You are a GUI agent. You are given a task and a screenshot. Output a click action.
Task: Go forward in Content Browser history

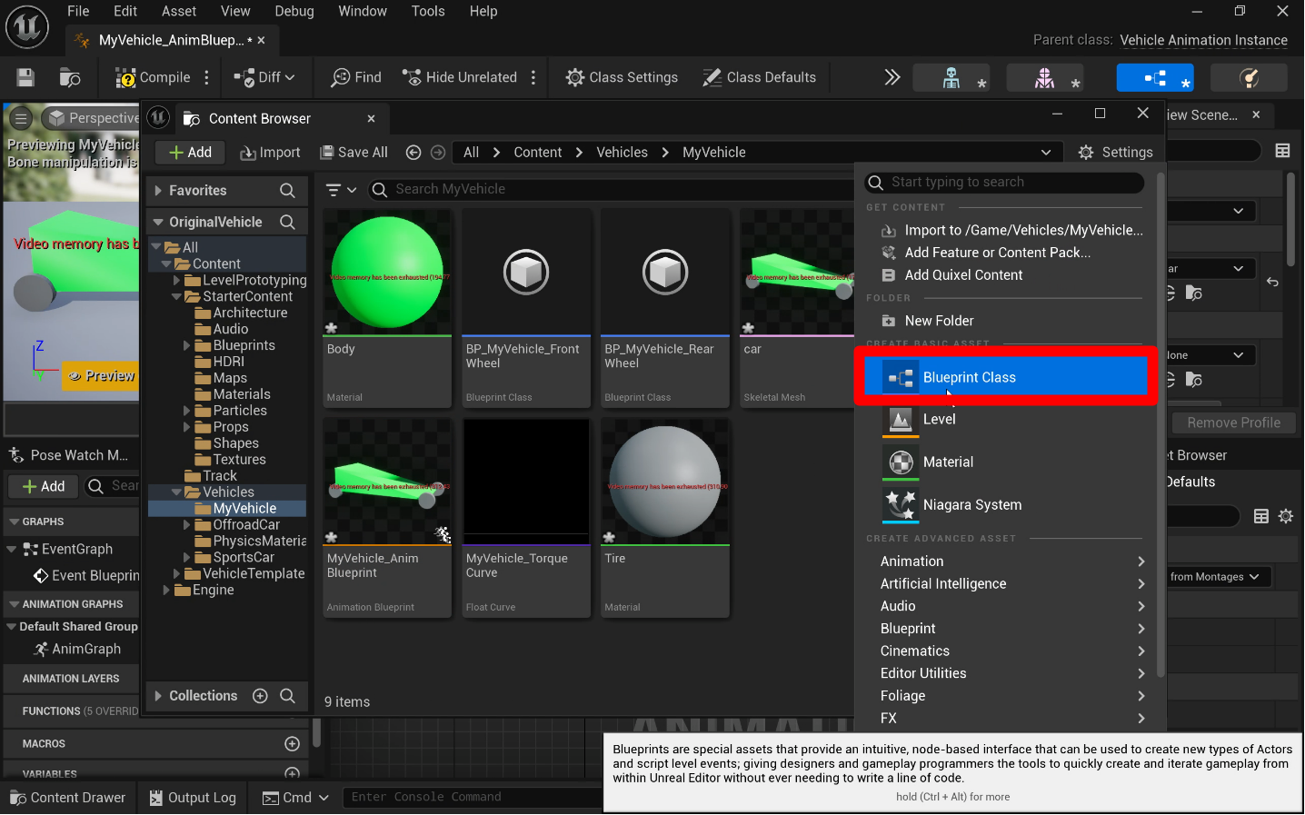(438, 153)
